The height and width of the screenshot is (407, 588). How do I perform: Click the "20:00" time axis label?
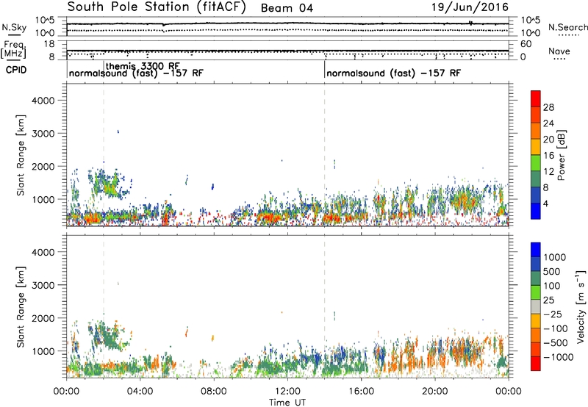click(434, 392)
